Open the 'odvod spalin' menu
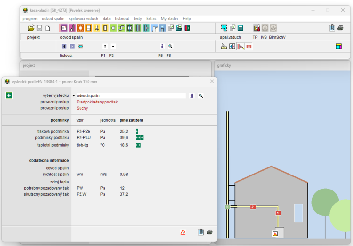Image resolution: width=353 pixels, height=246 pixels. [53, 19]
